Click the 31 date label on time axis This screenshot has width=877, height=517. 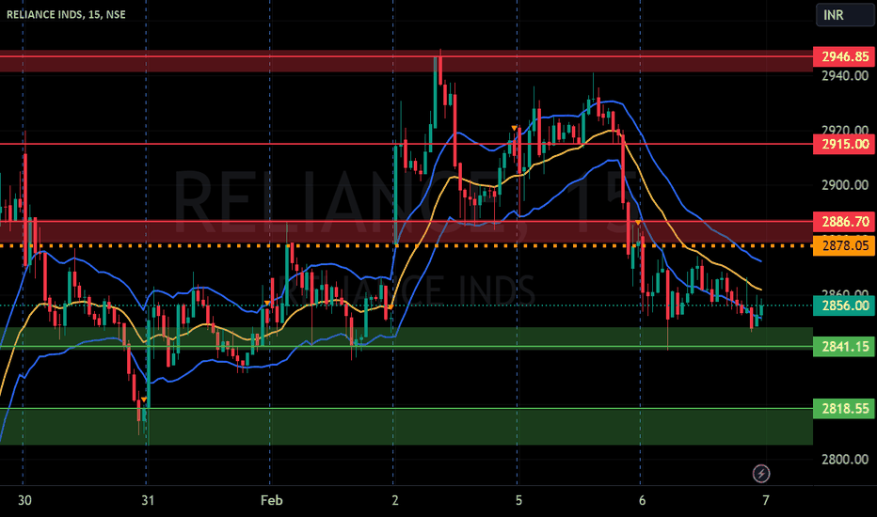148,500
